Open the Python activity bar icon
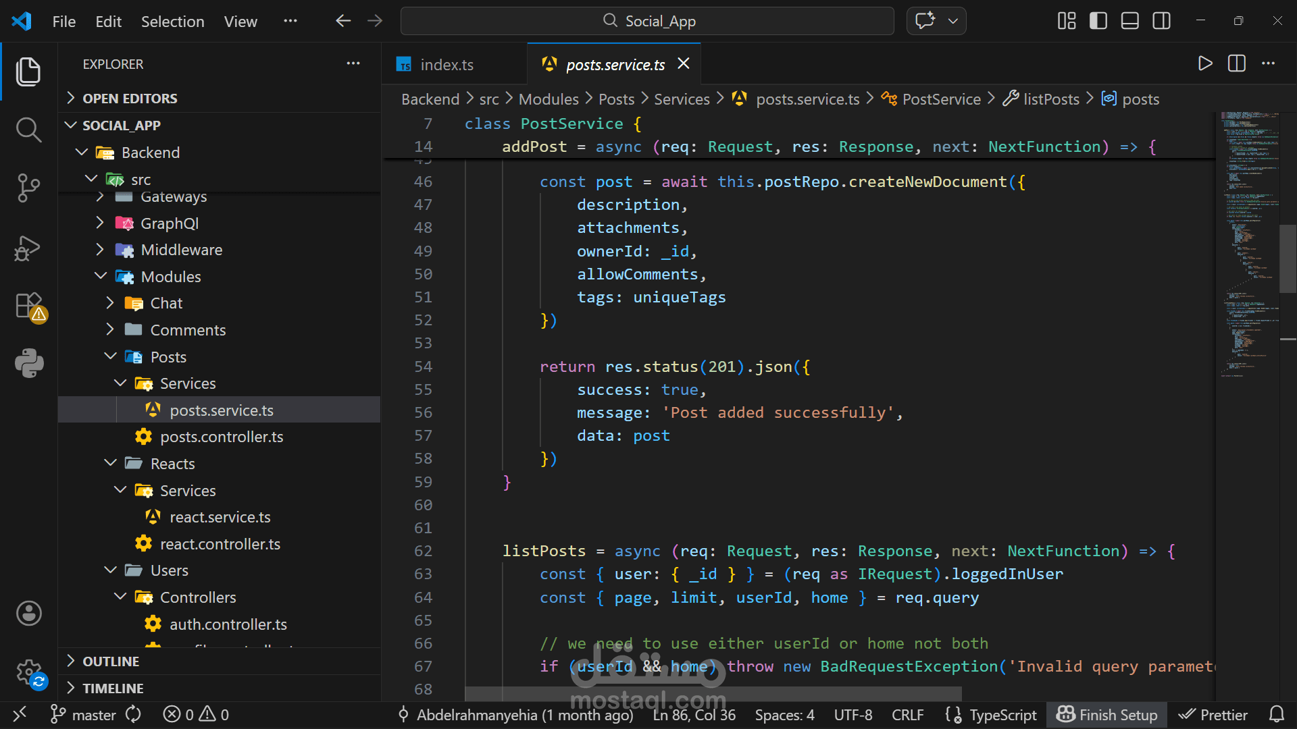 click(x=28, y=363)
